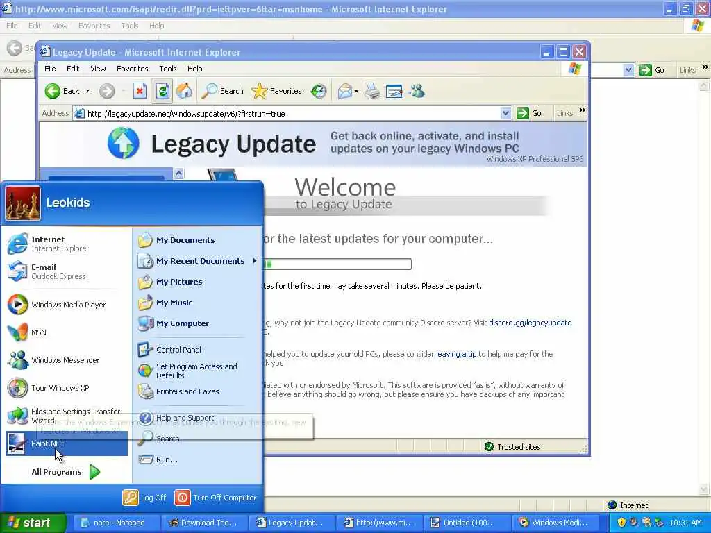The image size is (711, 533).
Task: Open Messenger icon in IE toolbar
Action: click(x=417, y=91)
